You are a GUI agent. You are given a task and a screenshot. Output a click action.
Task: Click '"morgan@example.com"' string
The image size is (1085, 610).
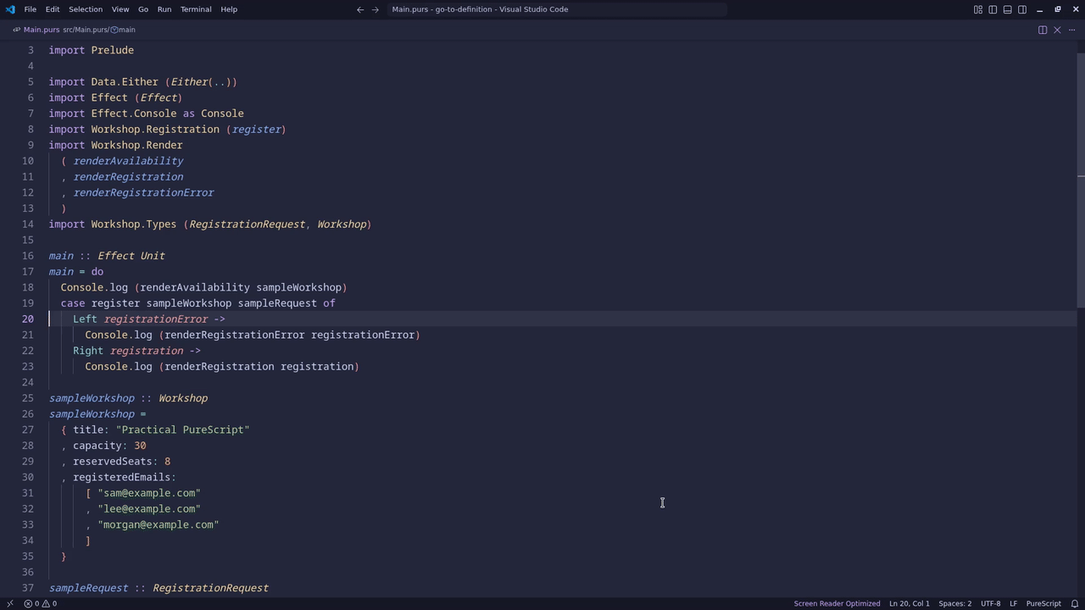pos(159,525)
